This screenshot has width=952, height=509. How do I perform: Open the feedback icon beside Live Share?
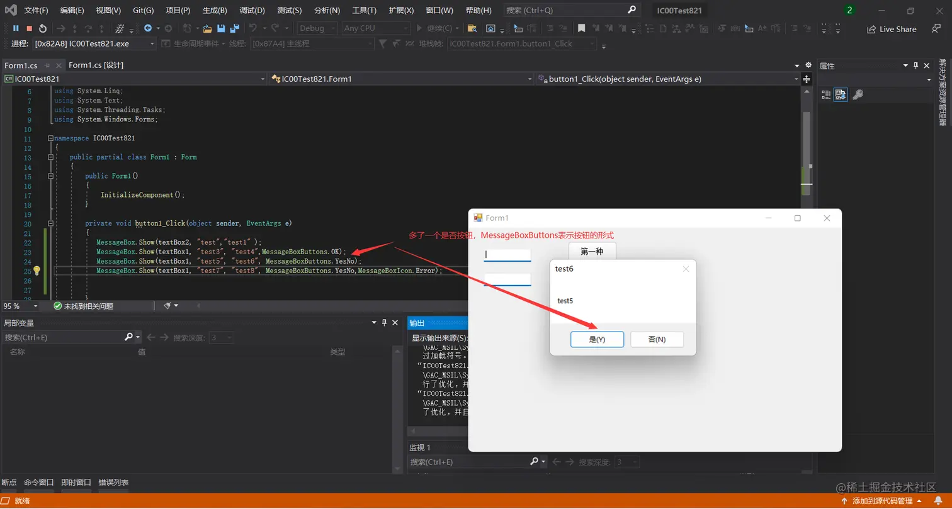click(x=932, y=28)
